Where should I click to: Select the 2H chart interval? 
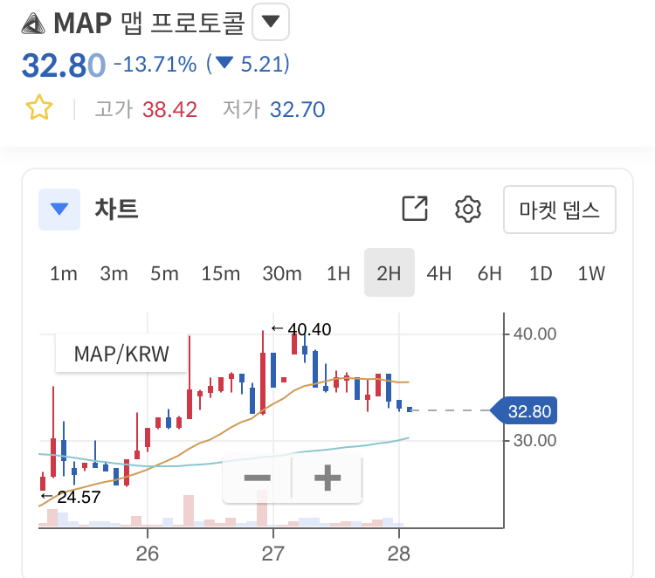click(x=390, y=272)
